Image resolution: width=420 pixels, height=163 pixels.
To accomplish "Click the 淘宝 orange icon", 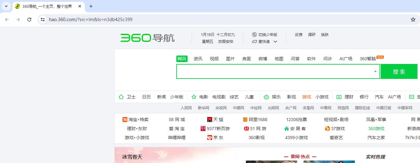I will coord(125,120).
